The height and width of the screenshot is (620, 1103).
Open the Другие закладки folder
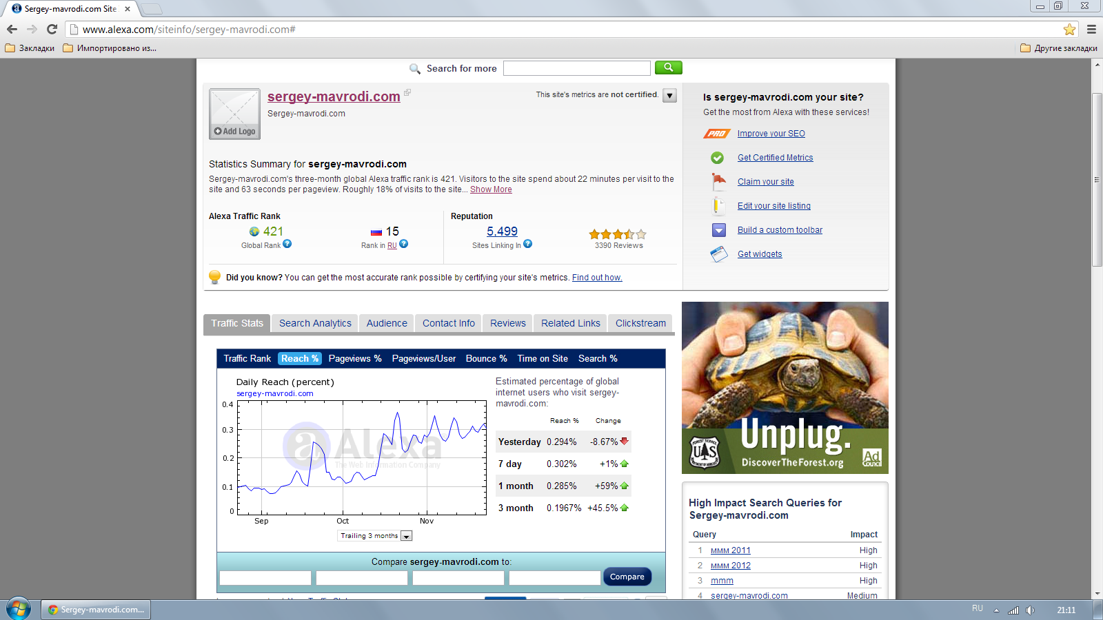[1059, 48]
